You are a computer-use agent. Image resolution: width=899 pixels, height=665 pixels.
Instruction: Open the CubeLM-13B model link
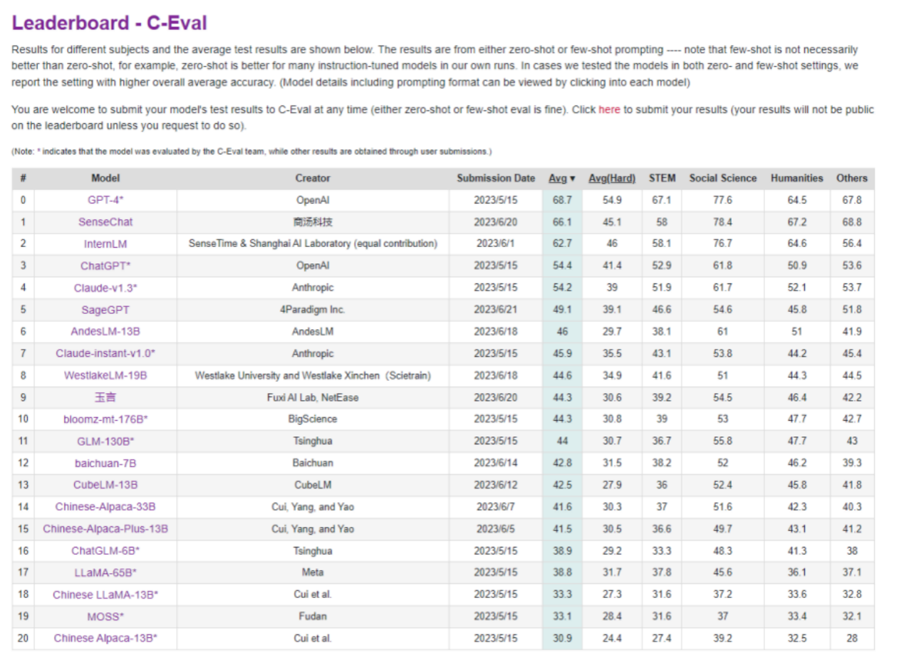point(105,485)
